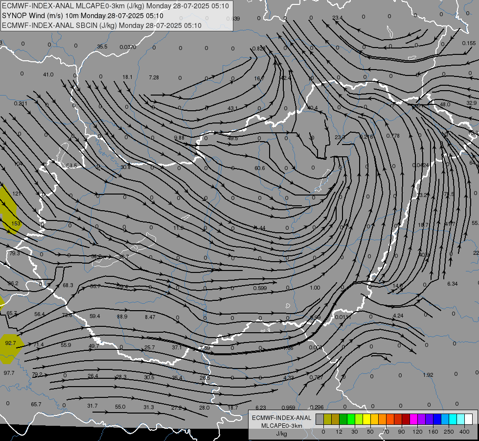The width and height of the screenshot is (479, 441).
Task: Click the 121 map value
Action: tap(17, 194)
